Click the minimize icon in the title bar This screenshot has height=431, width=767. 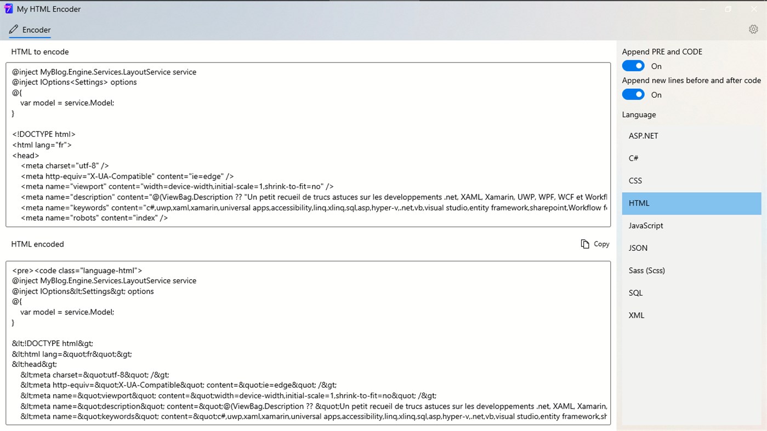(702, 9)
